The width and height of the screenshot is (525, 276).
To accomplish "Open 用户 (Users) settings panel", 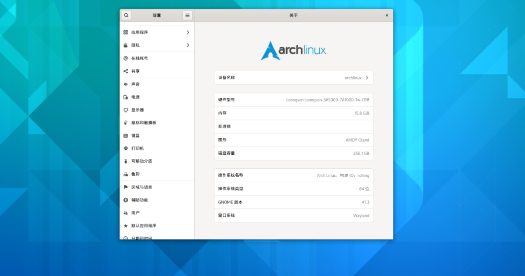I will point(135,213).
